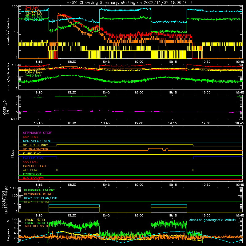Click the DECIMATION ENERGY or weight axis title
Viewport: 246px width, 246px height.
click(5, 200)
